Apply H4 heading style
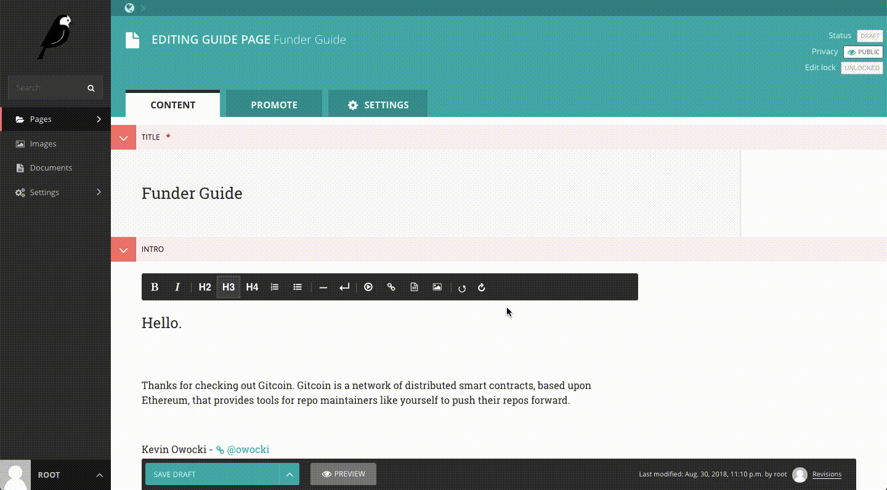Viewport: 887px width, 490px height. (x=252, y=287)
